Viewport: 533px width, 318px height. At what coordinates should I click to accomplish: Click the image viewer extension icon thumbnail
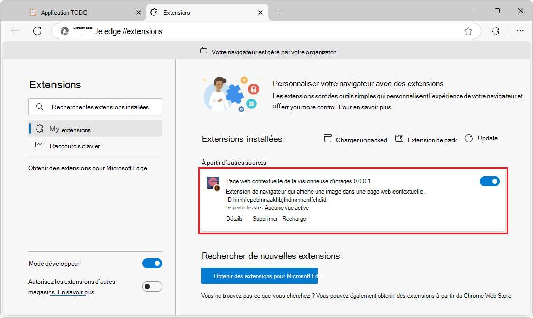(x=213, y=182)
